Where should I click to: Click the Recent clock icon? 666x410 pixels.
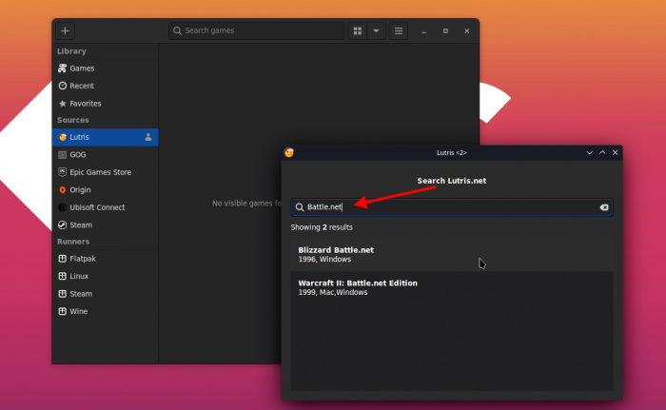pos(63,86)
